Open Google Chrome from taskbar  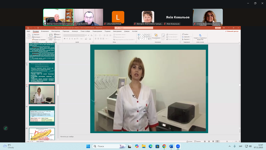coord(164,146)
